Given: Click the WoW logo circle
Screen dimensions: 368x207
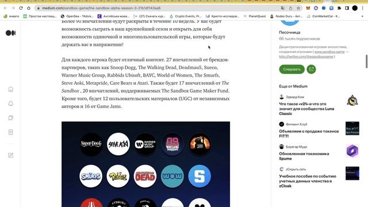Looking at the screenshot, I should pyautogui.click(x=172, y=176).
